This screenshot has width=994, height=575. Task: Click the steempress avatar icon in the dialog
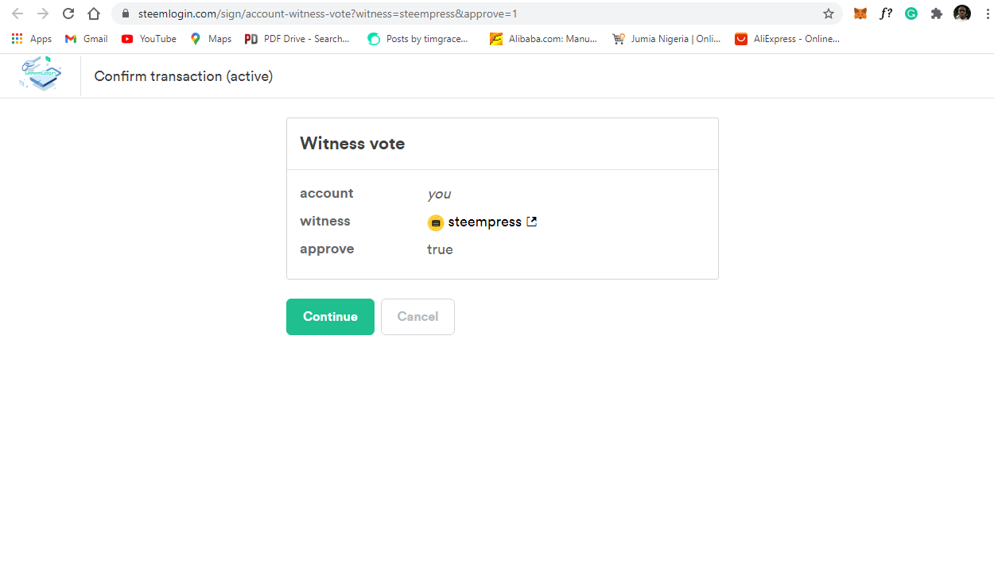coord(436,222)
